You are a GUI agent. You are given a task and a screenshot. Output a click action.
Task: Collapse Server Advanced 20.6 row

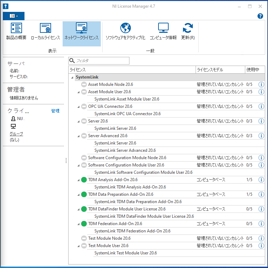[78, 136]
